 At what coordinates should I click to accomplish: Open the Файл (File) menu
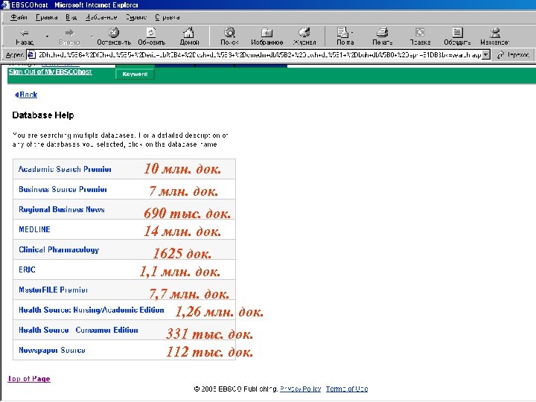[19, 17]
